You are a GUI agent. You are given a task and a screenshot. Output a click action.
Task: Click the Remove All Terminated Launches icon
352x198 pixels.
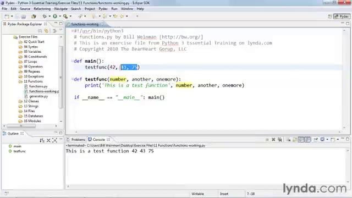coord(280,139)
